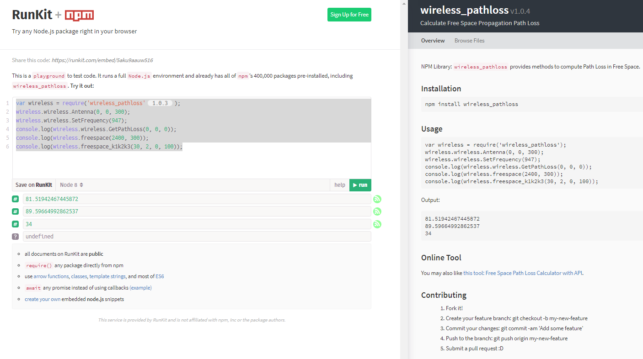Click the npm logo in header
This screenshot has height=359, width=643.
tap(79, 16)
